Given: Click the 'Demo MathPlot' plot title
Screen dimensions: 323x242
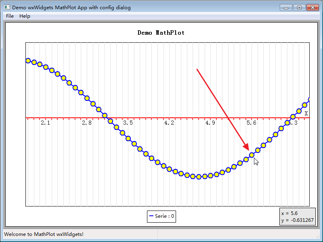Looking at the screenshot, I should (161, 33).
